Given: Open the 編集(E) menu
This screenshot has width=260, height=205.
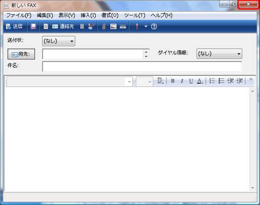Looking at the screenshot, I should tap(45, 16).
